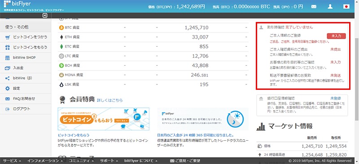Select the green BCH asset icon
The image size is (359, 164).
click(x=61, y=66)
